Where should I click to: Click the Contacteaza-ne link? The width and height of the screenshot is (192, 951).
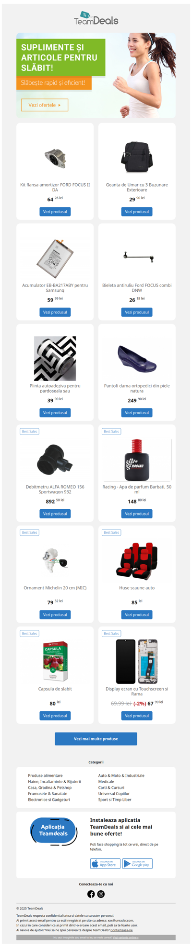point(121,930)
